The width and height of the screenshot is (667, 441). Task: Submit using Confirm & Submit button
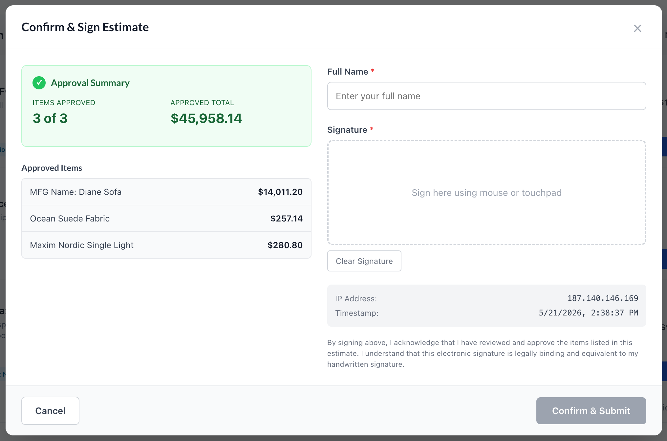(591, 411)
